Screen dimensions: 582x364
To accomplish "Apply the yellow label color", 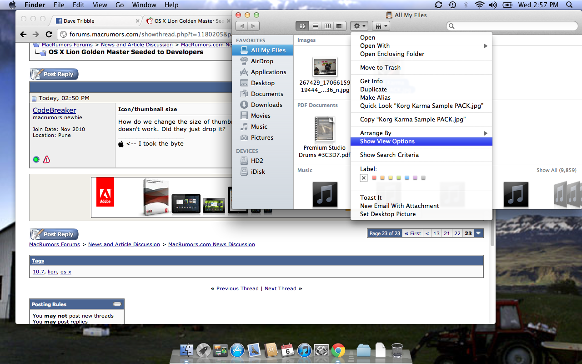I will point(391,178).
